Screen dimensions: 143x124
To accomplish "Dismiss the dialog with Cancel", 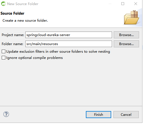I will (x=126, y=115).
